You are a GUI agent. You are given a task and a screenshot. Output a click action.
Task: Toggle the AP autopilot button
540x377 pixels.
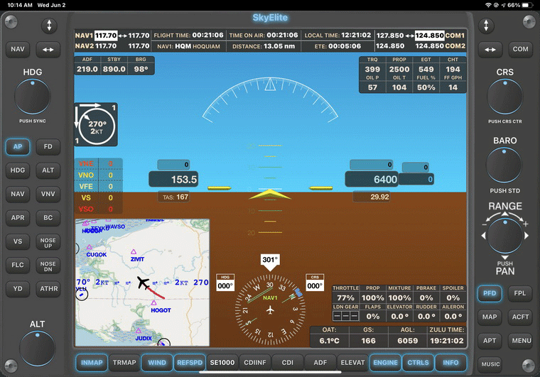[18, 147]
